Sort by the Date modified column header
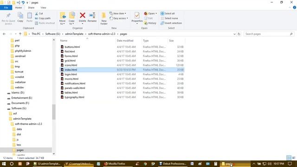Image resolution: width=297 pixels, height=167 pixels. click(x=125, y=41)
